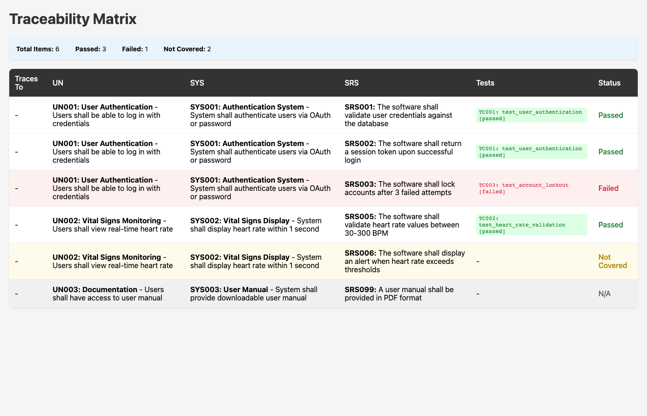
Task: Select UN001 User Authentication cell in SRS001 row
Action: point(116,115)
